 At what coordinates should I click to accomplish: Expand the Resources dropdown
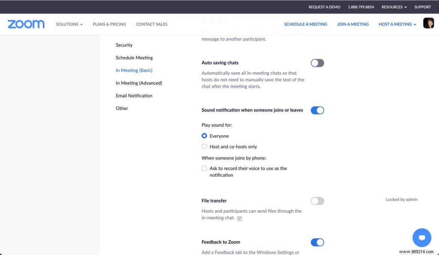[393, 7]
